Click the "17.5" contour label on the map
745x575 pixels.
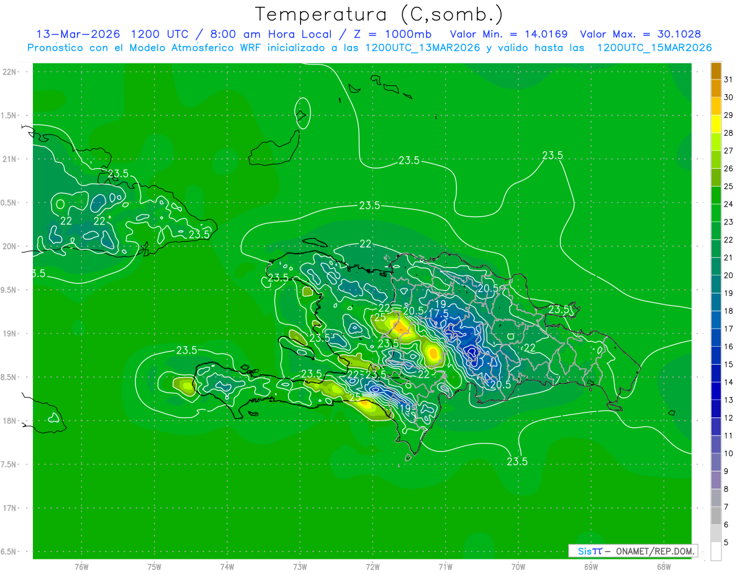(x=438, y=314)
